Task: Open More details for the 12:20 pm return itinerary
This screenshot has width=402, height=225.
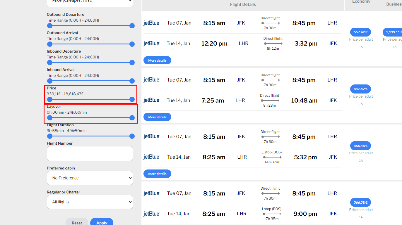Action: click(x=157, y=60)
